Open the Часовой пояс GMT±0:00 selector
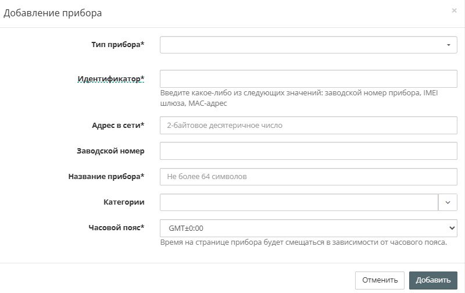Image resolution: width=465 pixels, height=293 pixels. click(x=308, y=227)
